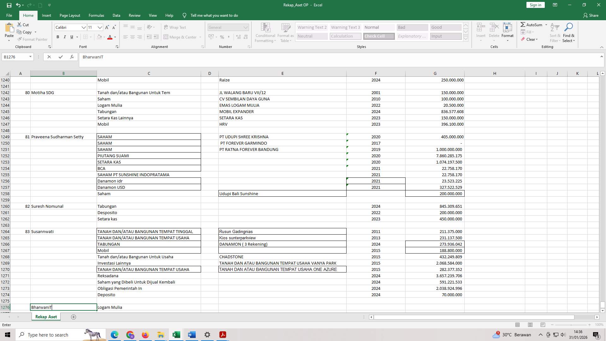Open the font color dropdown arrow
The height and width of the screenshot is (341, 606).
pyautogui.click(x=114, y=37)
